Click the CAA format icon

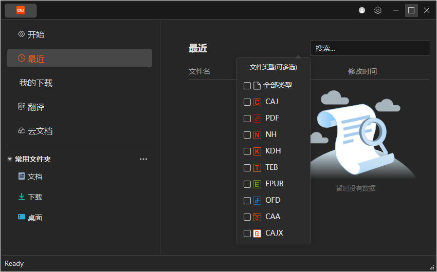[x=257, y=217]
